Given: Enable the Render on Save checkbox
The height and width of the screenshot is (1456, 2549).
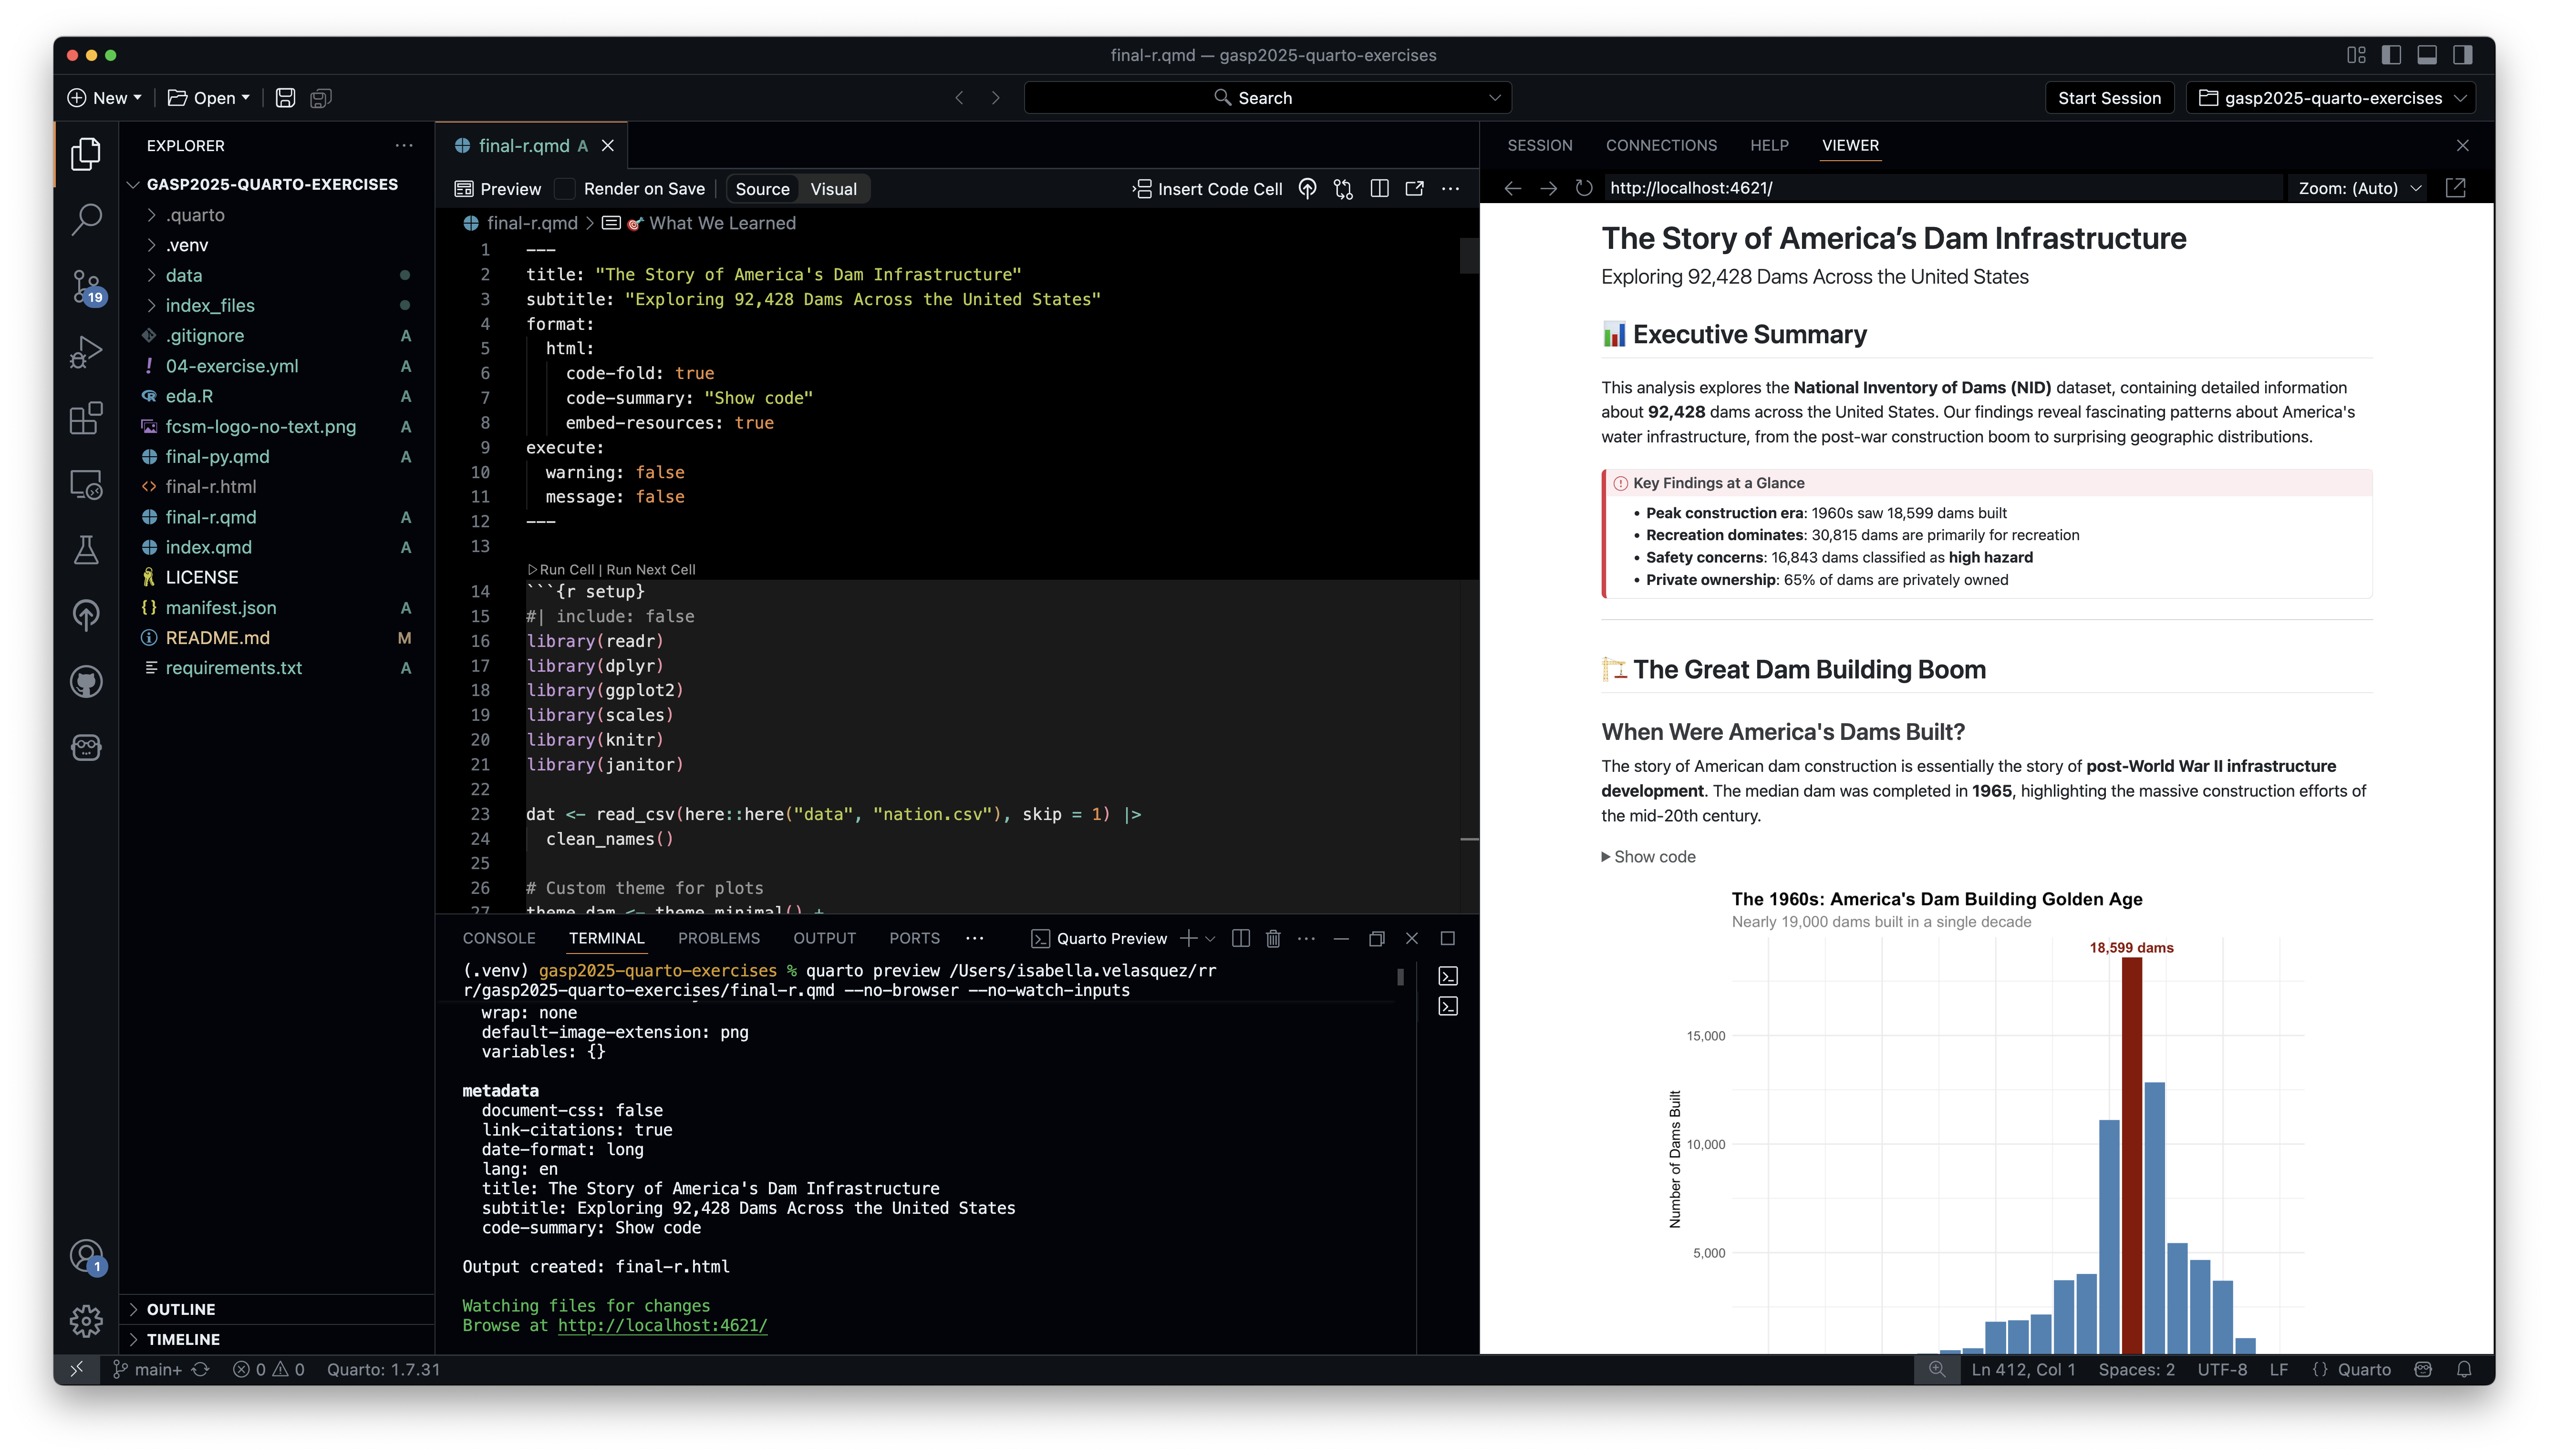Looking at the screenshot, I should click(565, 189).
